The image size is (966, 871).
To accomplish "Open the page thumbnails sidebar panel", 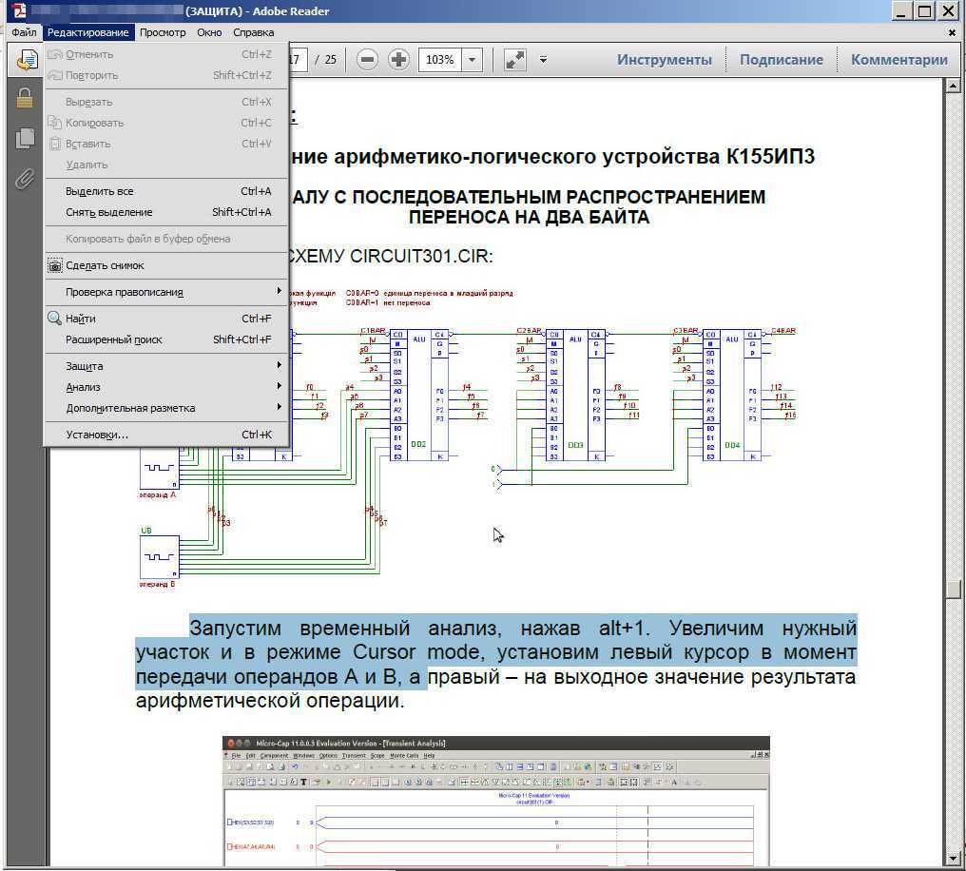I will (25, 138).
